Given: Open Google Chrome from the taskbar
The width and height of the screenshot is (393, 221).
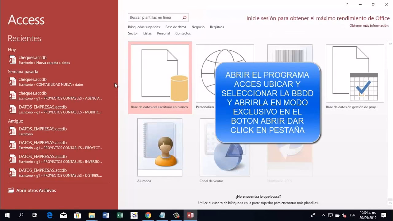Looking at the screenshot, I should (148, 215).
